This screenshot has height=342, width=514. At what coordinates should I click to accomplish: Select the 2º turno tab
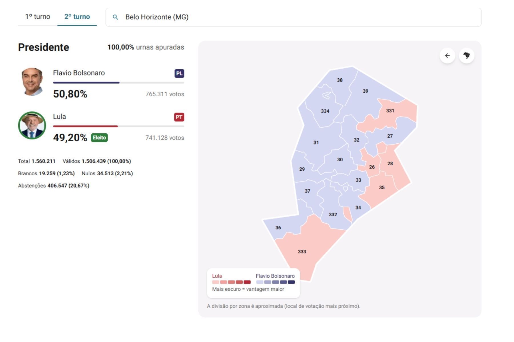coord(77,17)
